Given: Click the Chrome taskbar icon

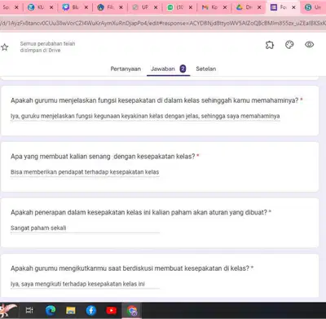Looking at the screenshot, I should tap(132, 310).
